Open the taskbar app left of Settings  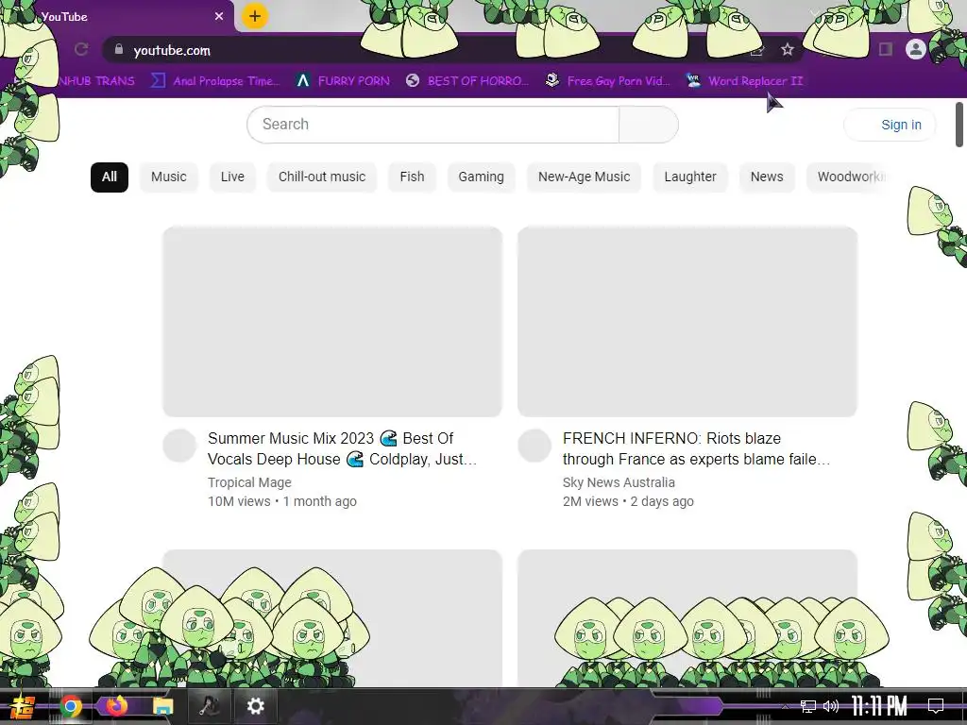tap(209, 706)
